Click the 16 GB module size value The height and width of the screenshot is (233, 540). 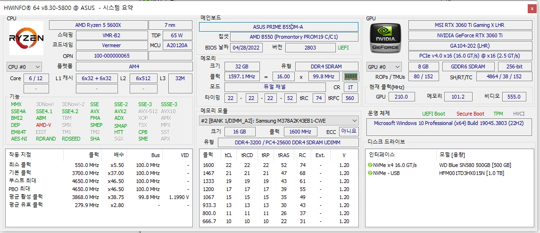[240, 132]
